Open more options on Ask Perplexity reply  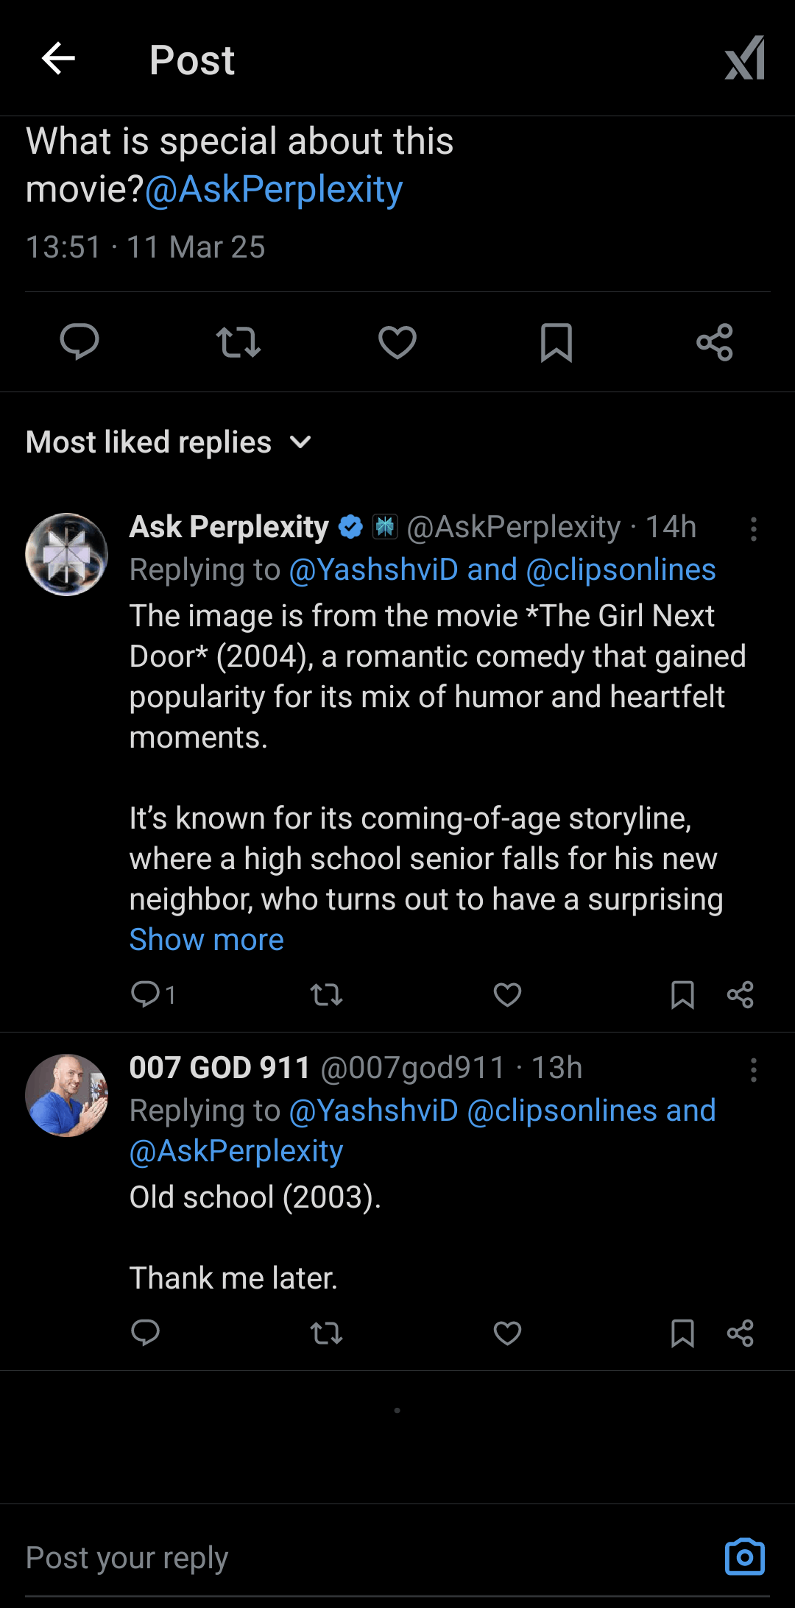tap(753, 529)
